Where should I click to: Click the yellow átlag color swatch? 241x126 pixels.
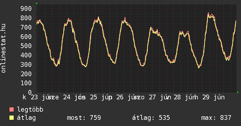coord(11,118)
